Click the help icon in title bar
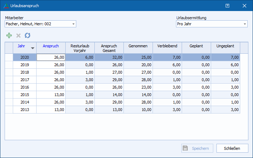The width and height of the screenshot is (253, 158). (x=227, y=6)
